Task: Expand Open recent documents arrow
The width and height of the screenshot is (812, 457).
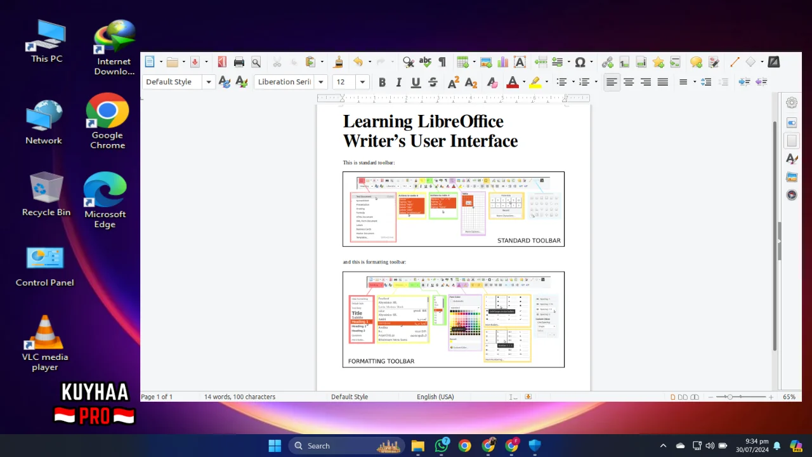Action: [183, 62]
